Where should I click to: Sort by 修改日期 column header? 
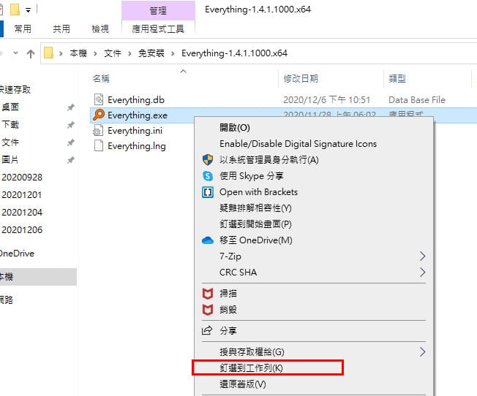point(301,79)
